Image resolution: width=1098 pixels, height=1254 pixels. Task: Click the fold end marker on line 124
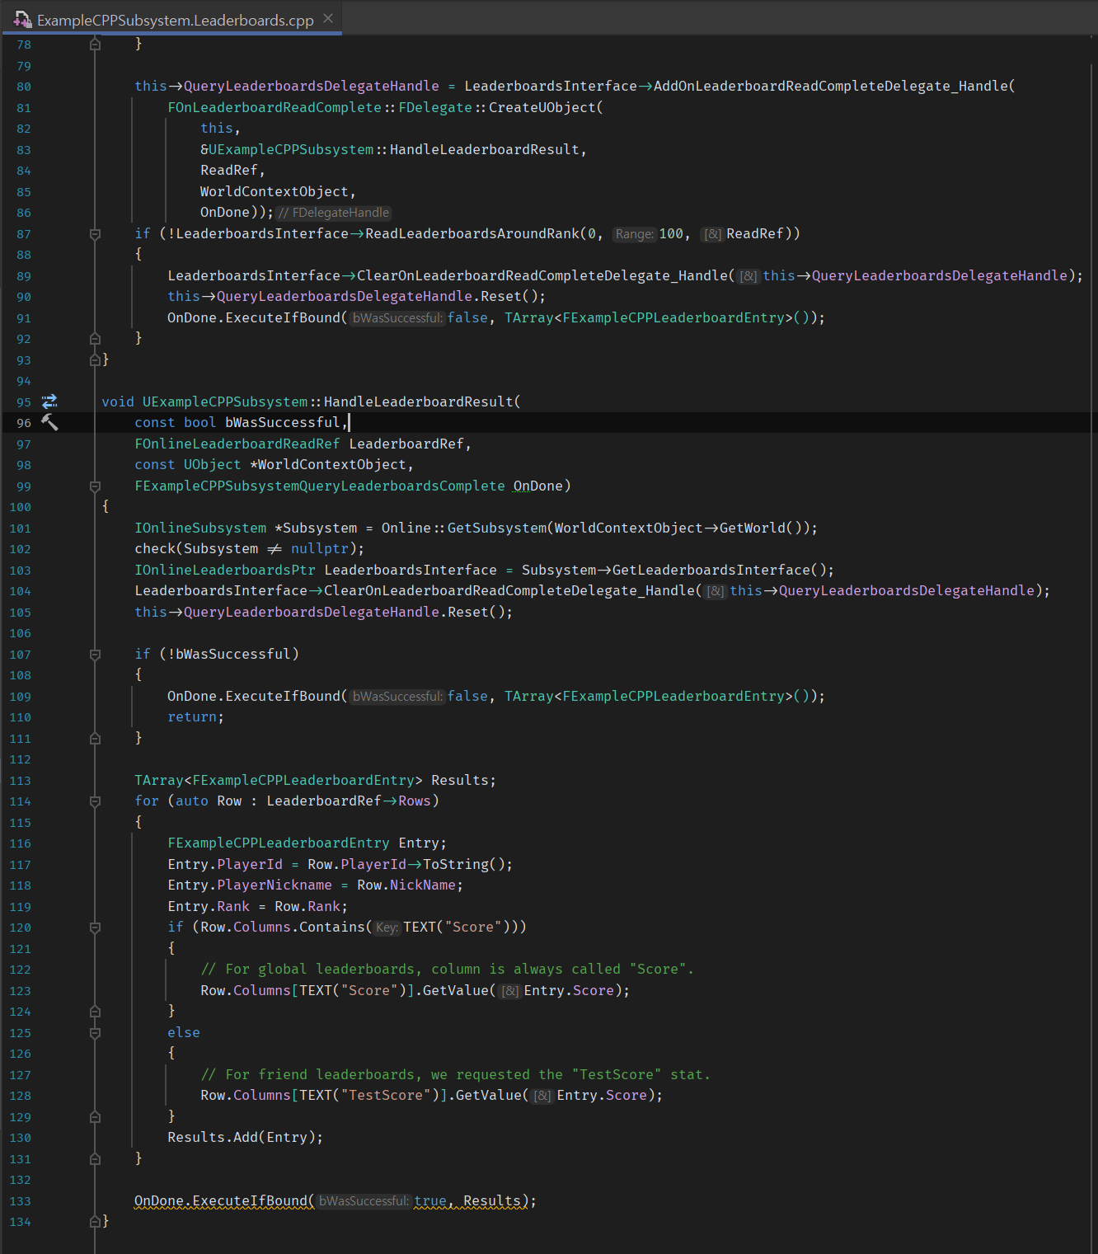click(x=95, y=1012)
